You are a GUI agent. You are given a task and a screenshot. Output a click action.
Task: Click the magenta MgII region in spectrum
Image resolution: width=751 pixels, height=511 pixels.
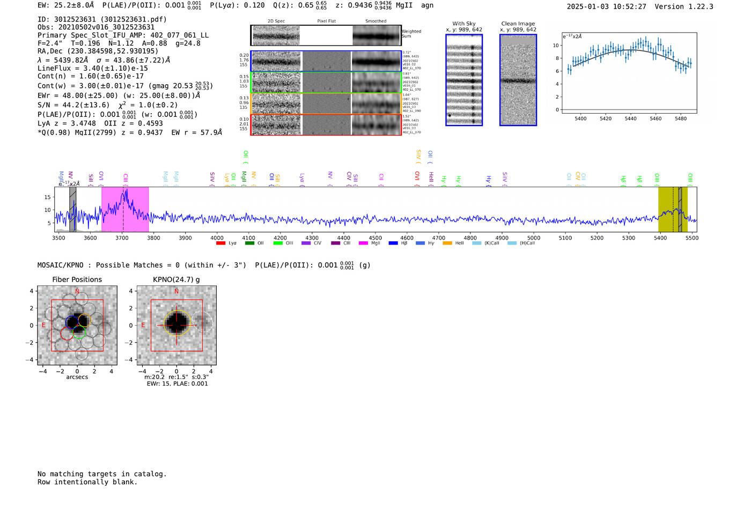[x=125, y=209]
